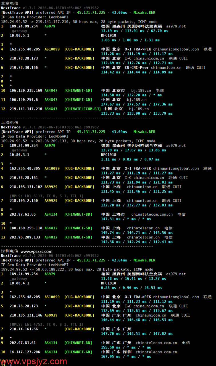This screenshot has height=366, width=216.
Task: Click hop IP 106.120.235.169
Action: click(x=26, y=90)
